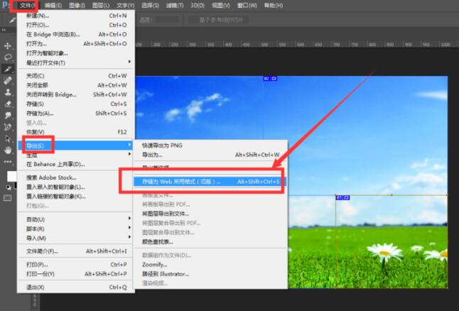Select the Hand tool
459x311 pixels.
[x=8, y=151]
